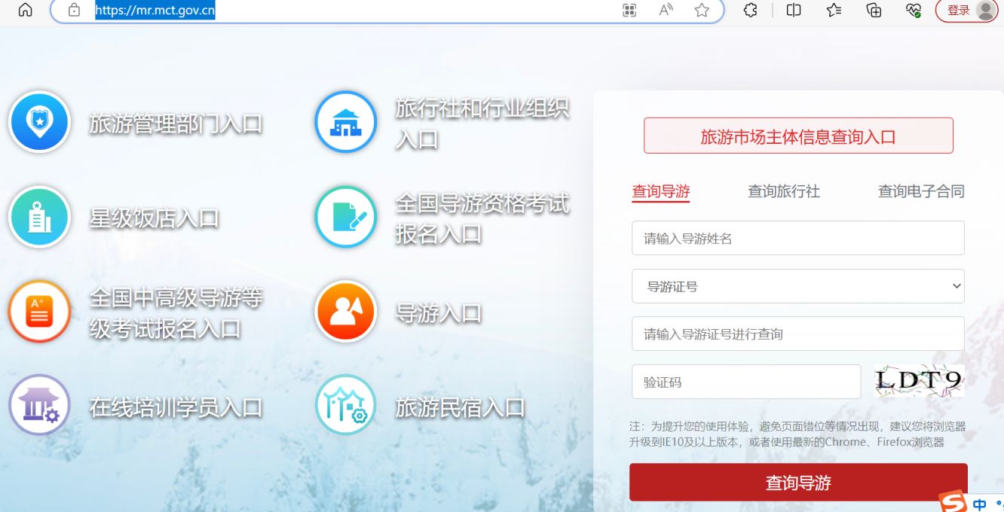
Task: Switch to the 查询电子合同 tab
Action: pyautogui.click(x=920, y=191)
